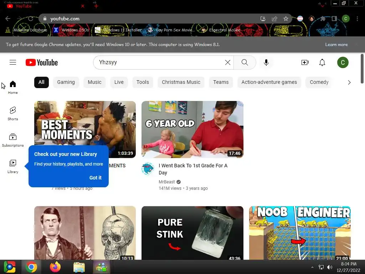Open the MrBeast channel name link
This screenshot has width=365, height=274.
point(167,182)
